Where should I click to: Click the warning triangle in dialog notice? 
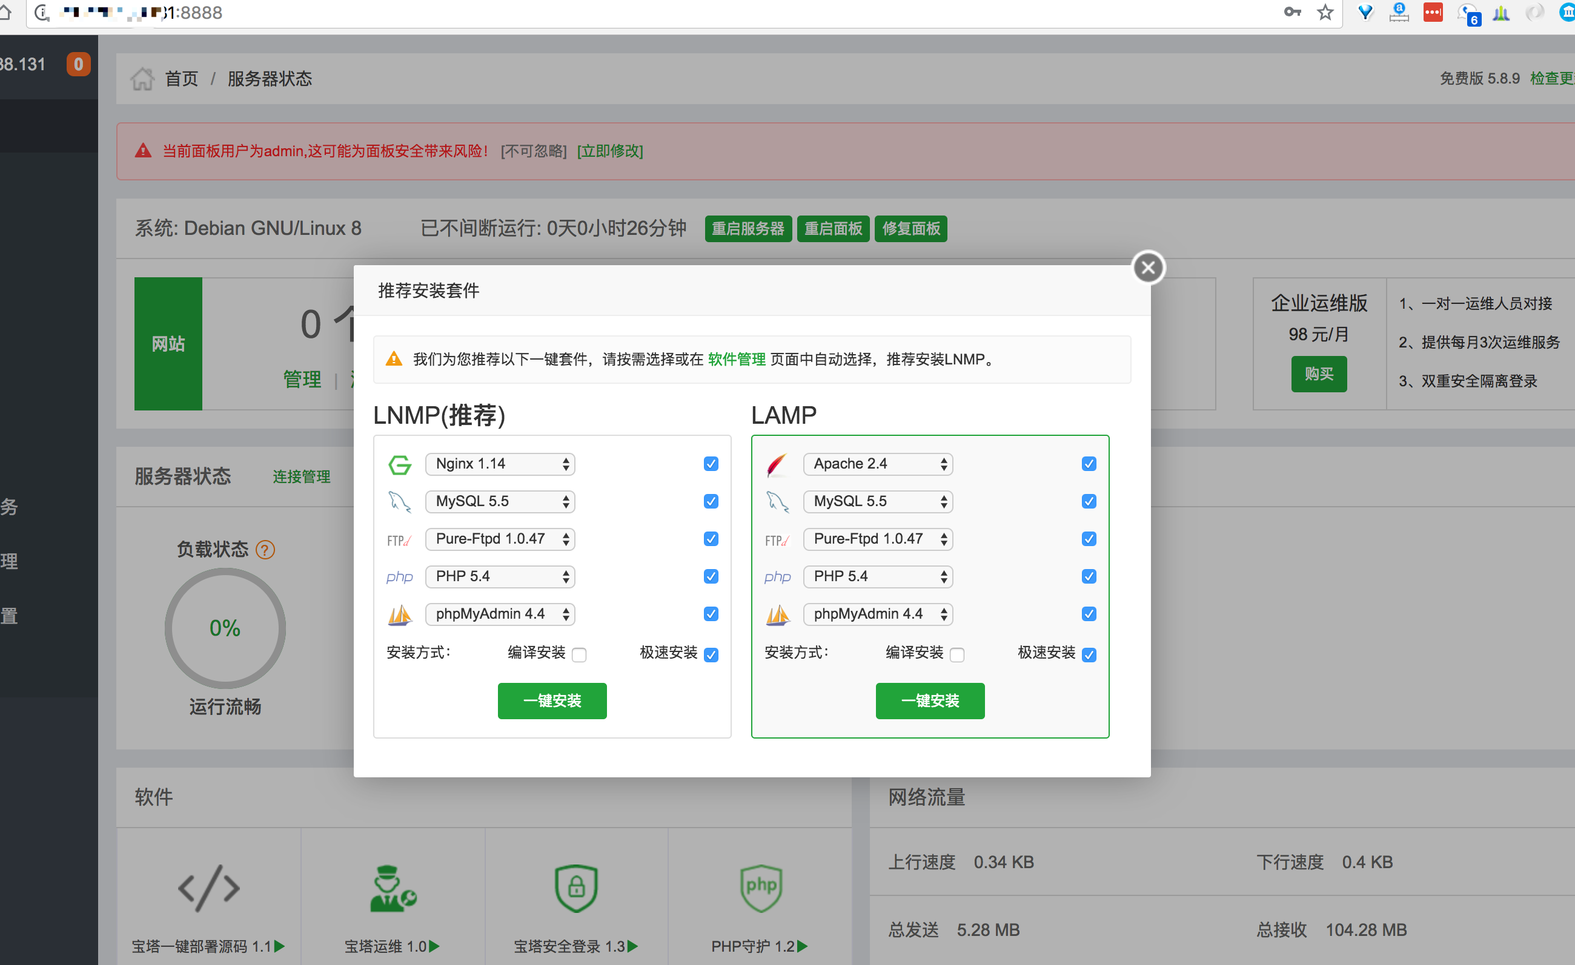tap(394, 359)
